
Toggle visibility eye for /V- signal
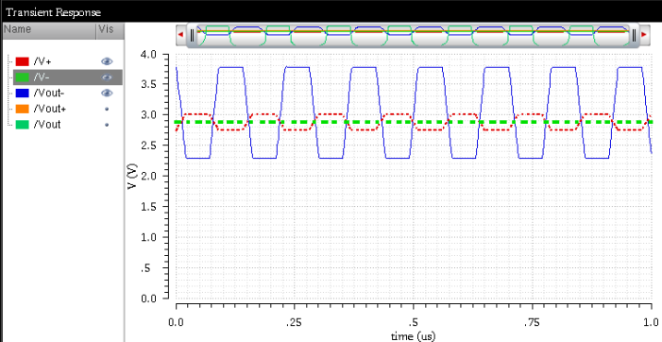tap(107, 77)
